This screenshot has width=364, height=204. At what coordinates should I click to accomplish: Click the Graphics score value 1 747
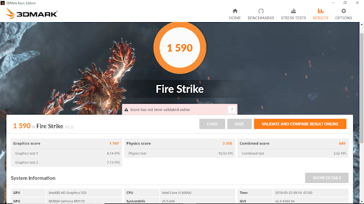click(x=114, y=143)
